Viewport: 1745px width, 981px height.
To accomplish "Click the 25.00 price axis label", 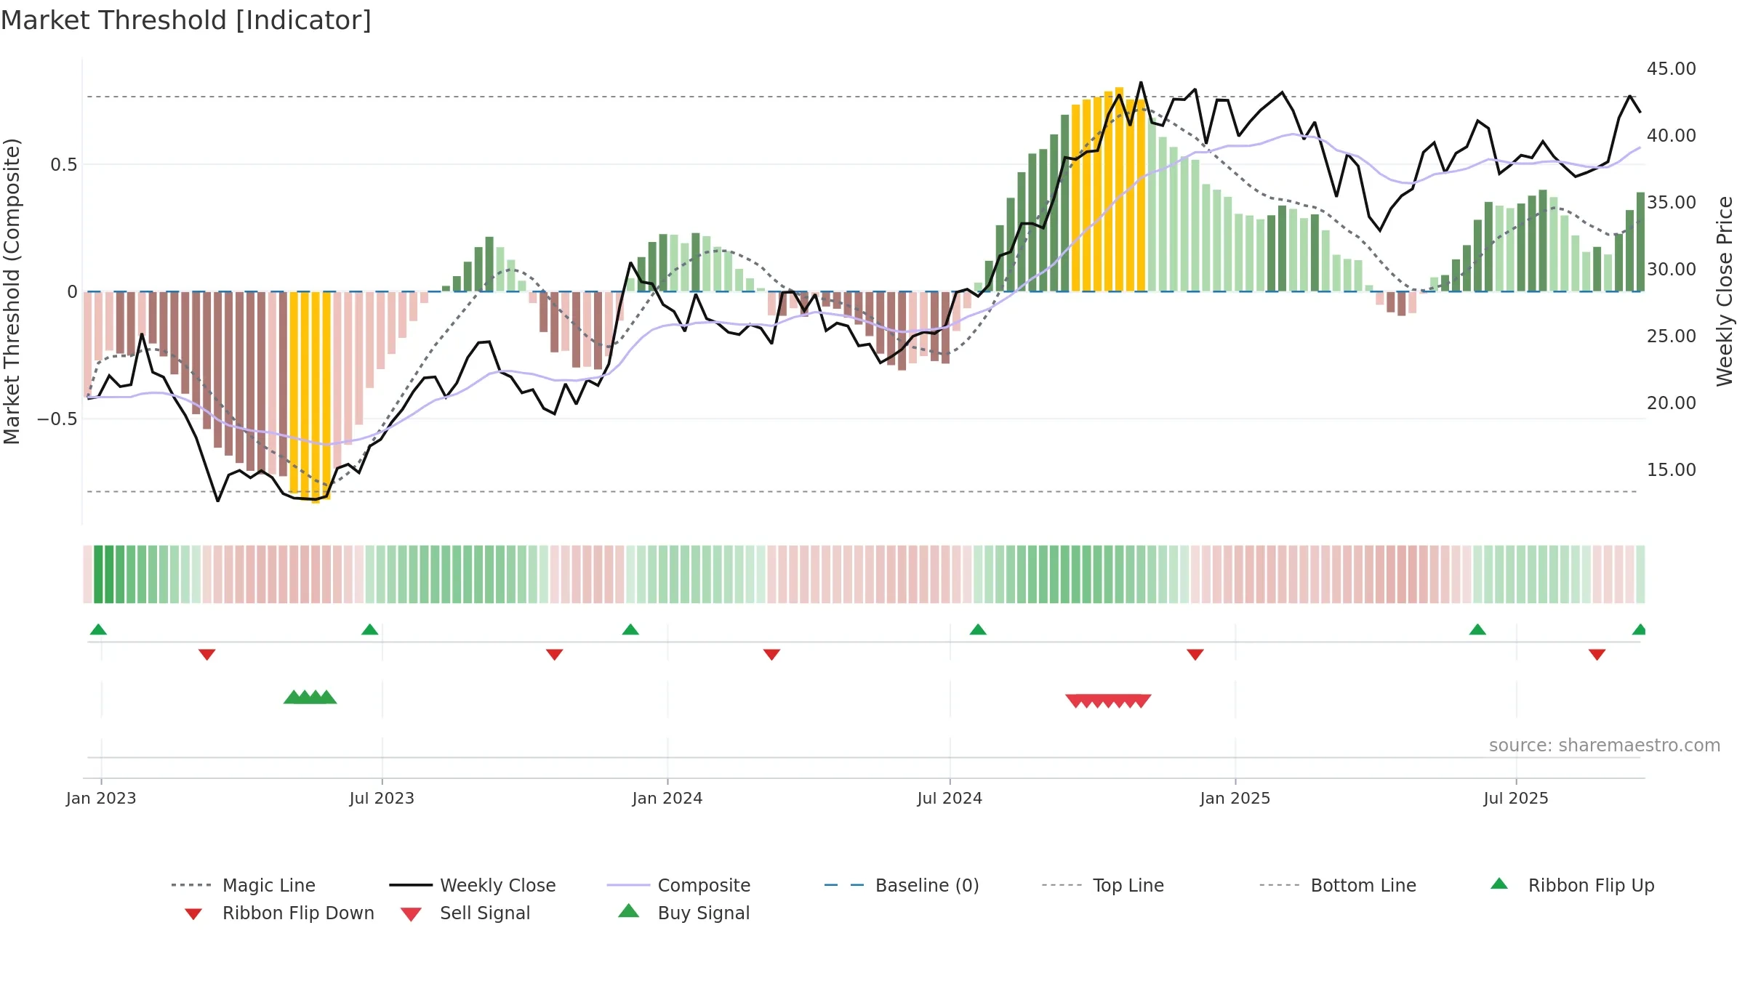I will (x=1672, y=336).
